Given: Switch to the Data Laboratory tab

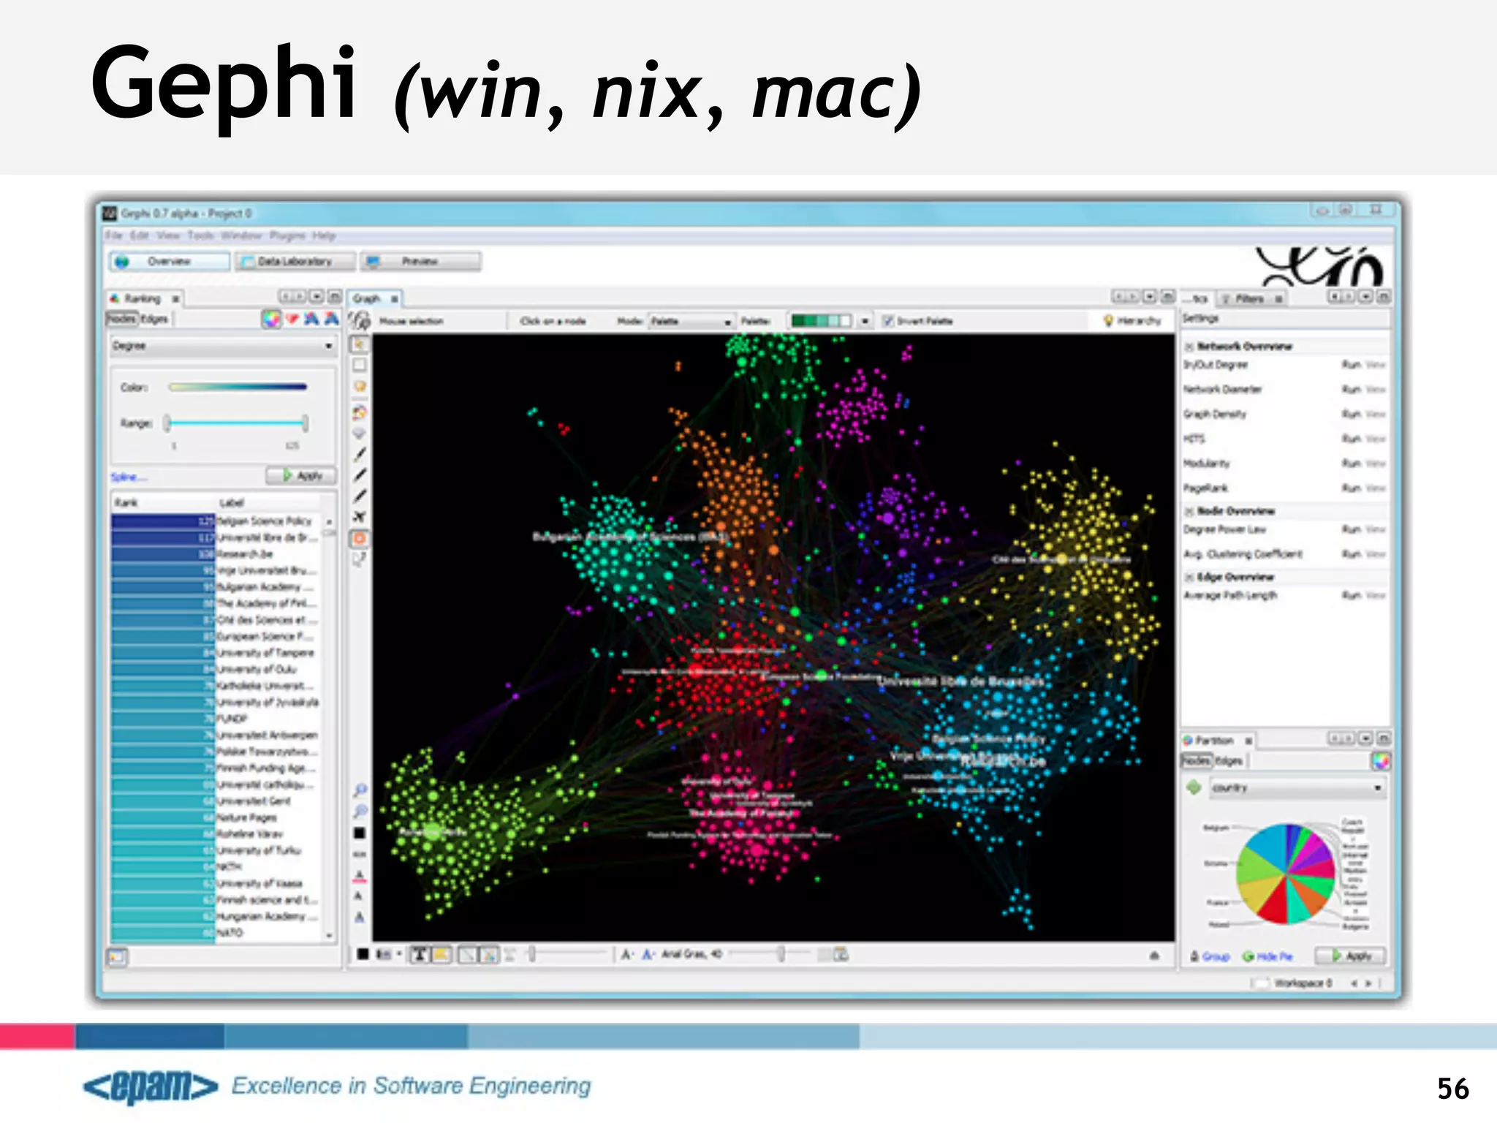Looking at the screenshot, I should [x=295, y=262].
